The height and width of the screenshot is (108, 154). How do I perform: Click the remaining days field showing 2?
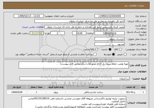[x=57, y=33]
